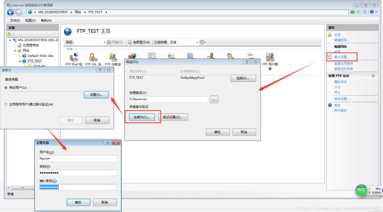Open dropdown arrow next to view icon
Image resolution: width=383 pixels, height=212 pixels.
[205, 42]
